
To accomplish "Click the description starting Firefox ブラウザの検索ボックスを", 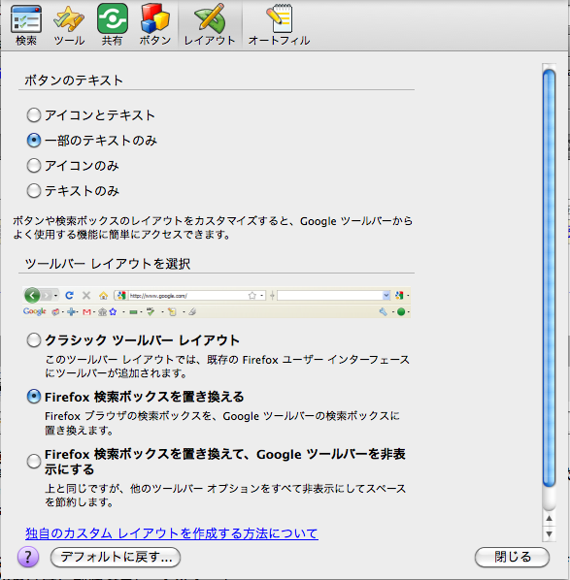I will pos(222,423).
